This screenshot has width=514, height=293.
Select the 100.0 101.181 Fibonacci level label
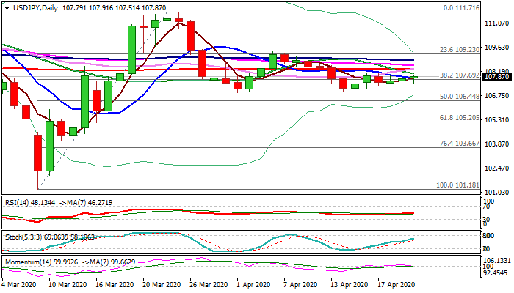457,185
